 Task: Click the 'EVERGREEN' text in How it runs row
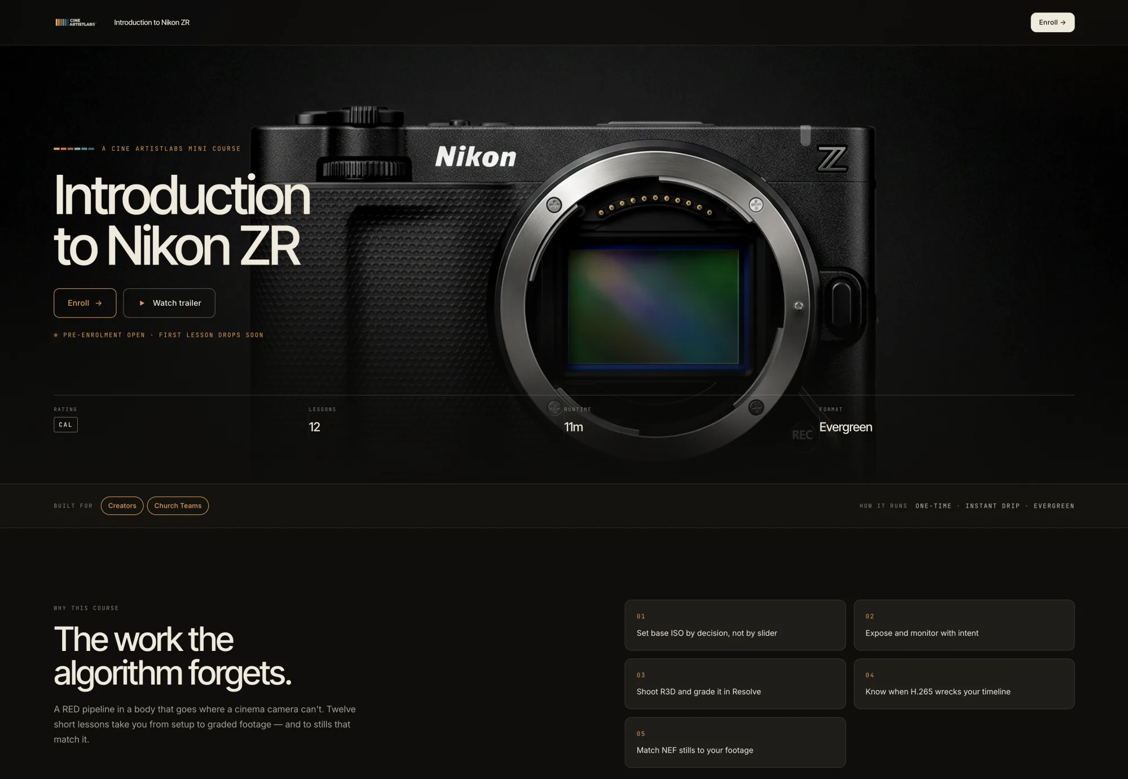(1054, 506)
